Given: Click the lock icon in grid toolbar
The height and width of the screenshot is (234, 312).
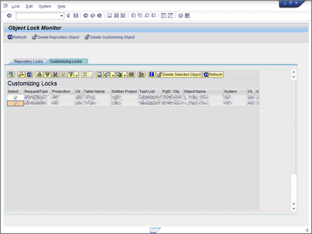Looking at the screenshot, I should pos(21,74).
